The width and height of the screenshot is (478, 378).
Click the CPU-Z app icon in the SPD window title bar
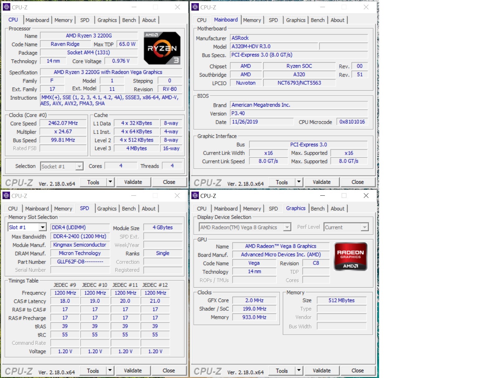pos(6,196)
